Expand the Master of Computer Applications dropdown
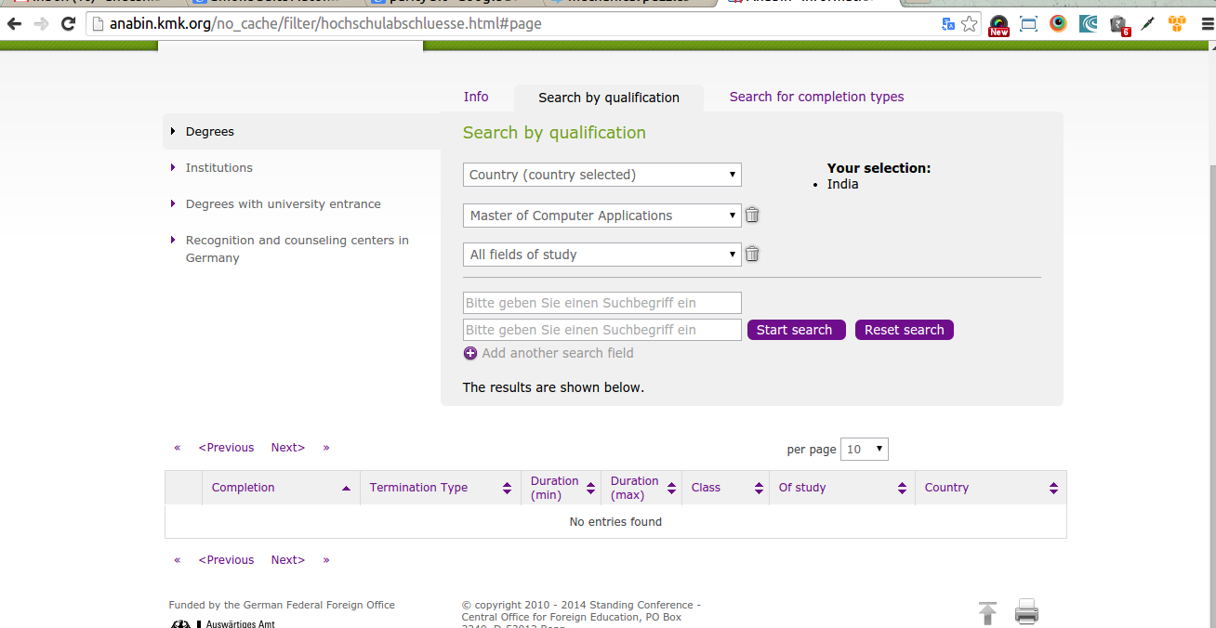The image size is (1216, 628). [601, 216]
